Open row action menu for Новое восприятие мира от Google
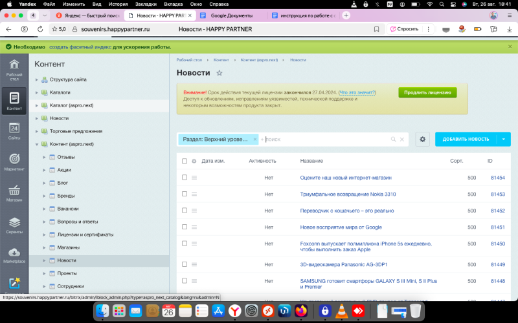The width and height of the screenshot is (518, 323). 194,227
